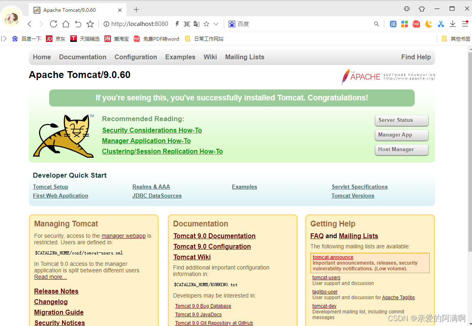The image size is (472, 326).
Task: Click the undo restore-tab arrow icon
Action: coord(78,24)
